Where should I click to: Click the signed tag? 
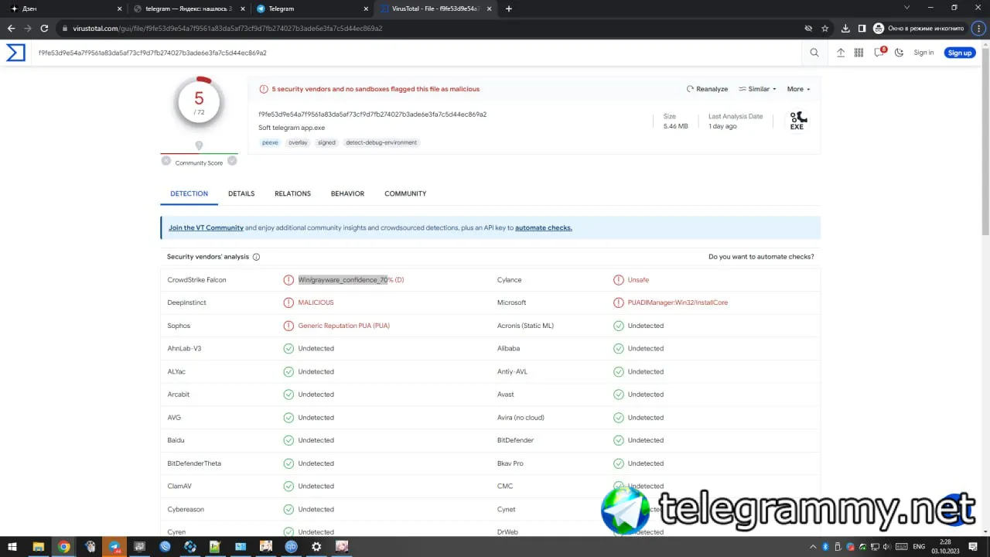coord(326,142)
